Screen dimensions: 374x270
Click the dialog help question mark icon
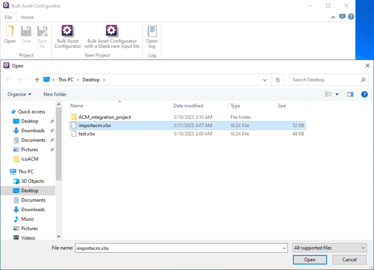pyautogui.click(x=365, y=94)
